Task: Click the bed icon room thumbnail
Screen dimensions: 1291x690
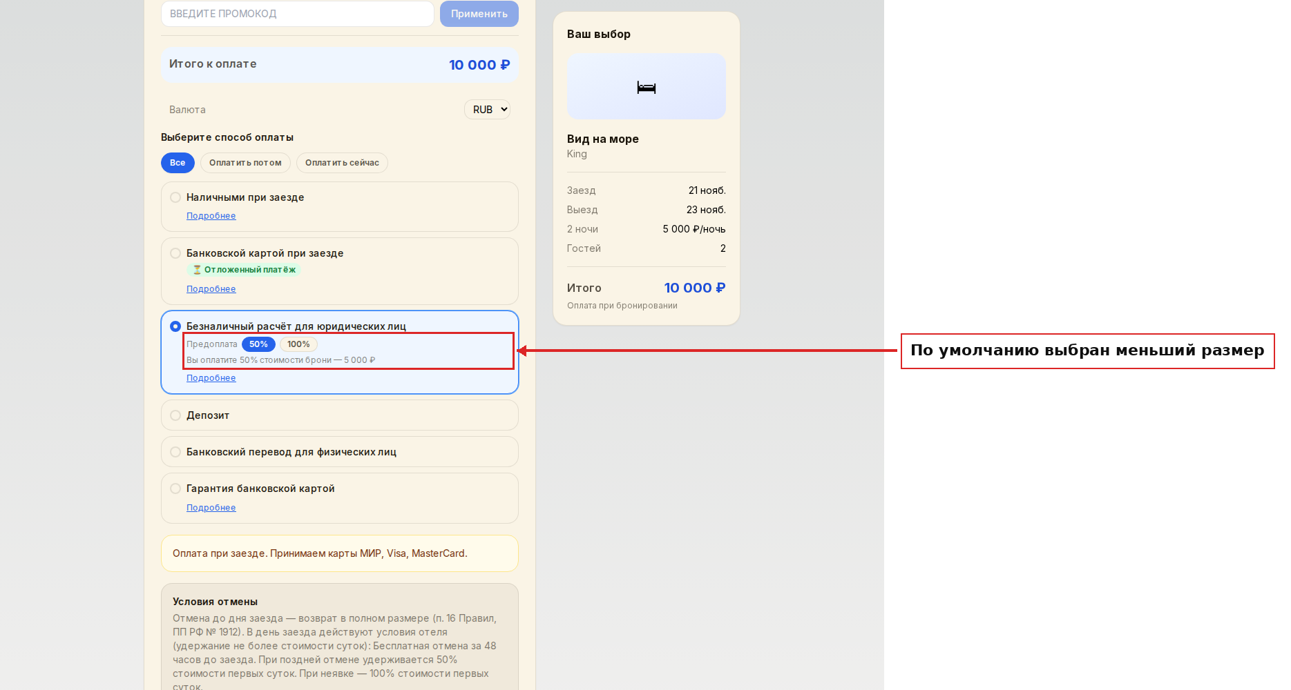Action: 647,87
